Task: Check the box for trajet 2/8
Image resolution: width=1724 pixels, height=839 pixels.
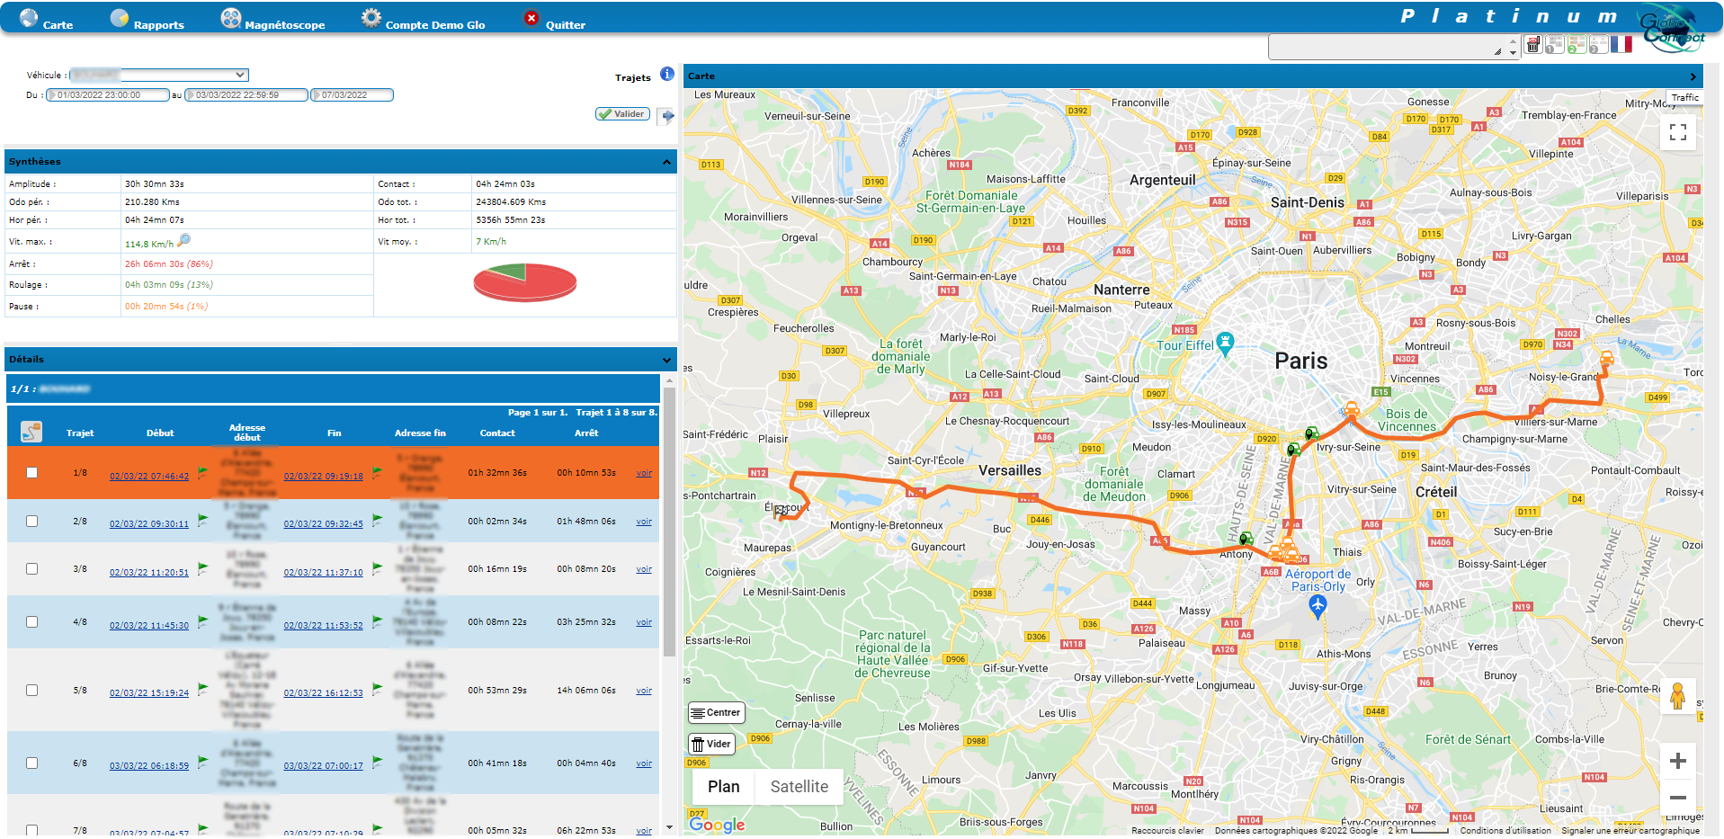Action: (32, 521)
